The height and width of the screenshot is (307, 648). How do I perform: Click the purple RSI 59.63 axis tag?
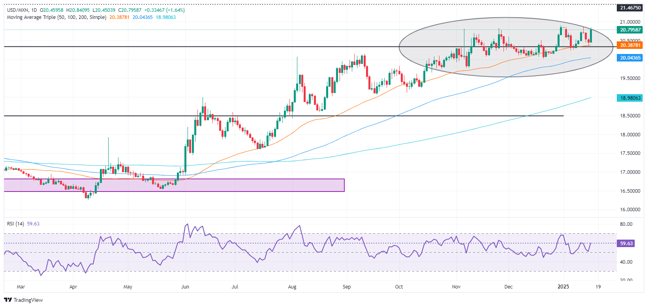tap(626, 244)
